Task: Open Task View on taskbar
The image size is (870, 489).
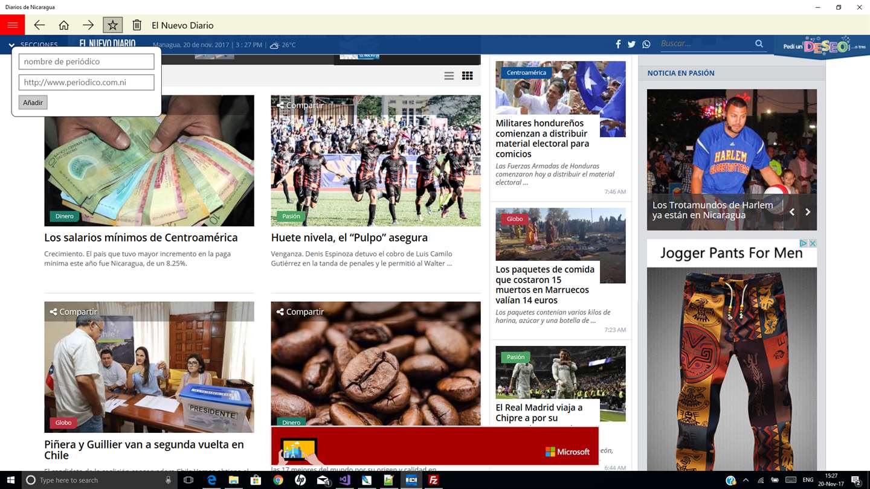Action: pyautogui.click(x=188, y=480)
